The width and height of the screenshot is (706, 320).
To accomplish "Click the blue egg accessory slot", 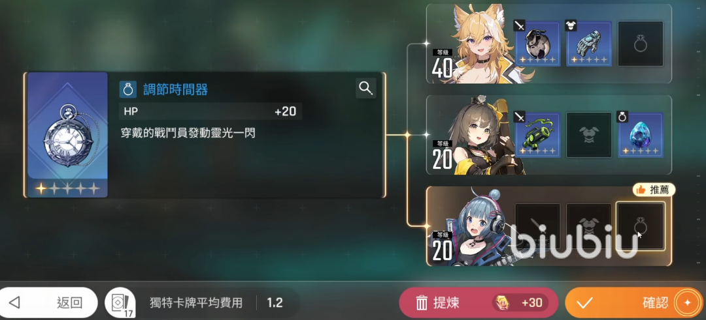I will click(640, 135).
